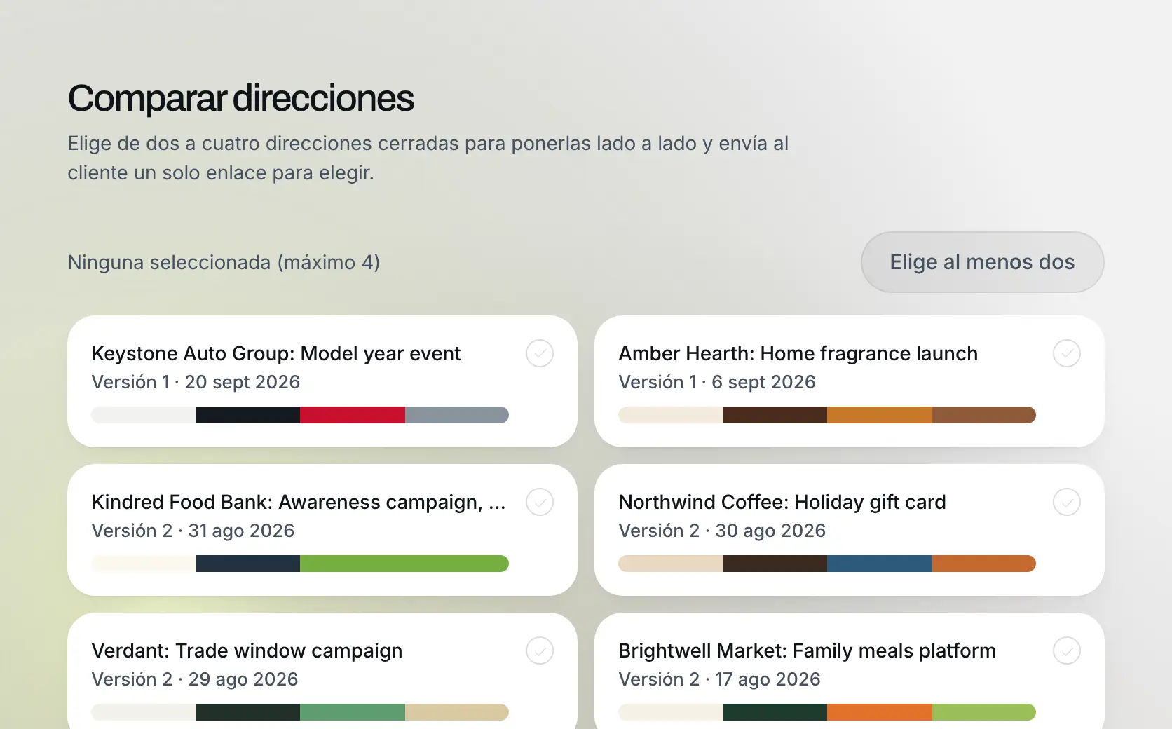
Task: Click the medium green swatch in Verdant palette
Action: tap(353, 712)
